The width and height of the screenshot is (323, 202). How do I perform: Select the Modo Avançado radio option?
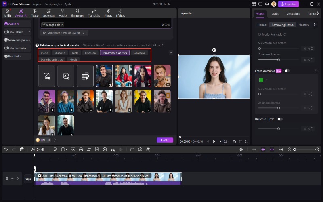click(x=260, y=34)
